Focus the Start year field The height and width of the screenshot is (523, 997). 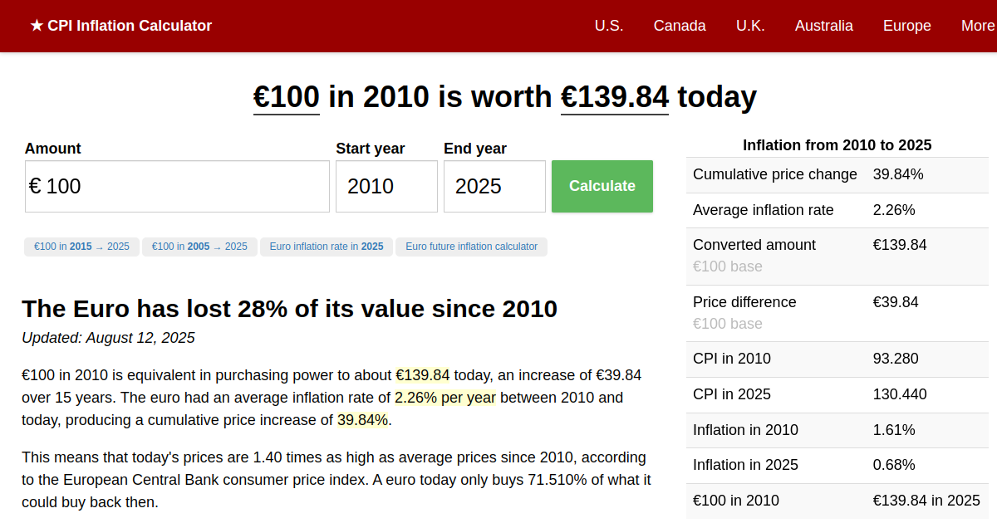[x=386, y=187]
